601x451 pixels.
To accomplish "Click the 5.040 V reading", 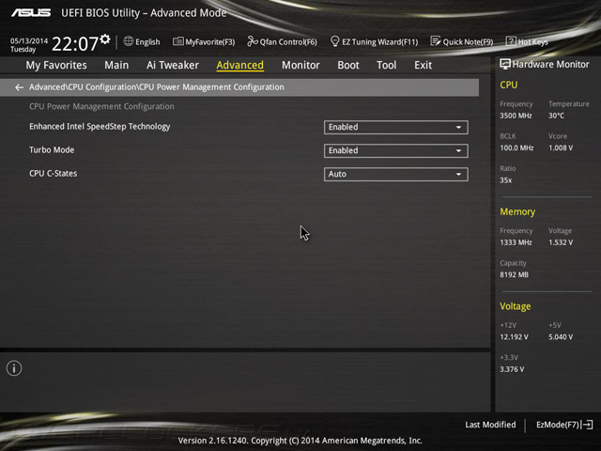I will 561,337.
